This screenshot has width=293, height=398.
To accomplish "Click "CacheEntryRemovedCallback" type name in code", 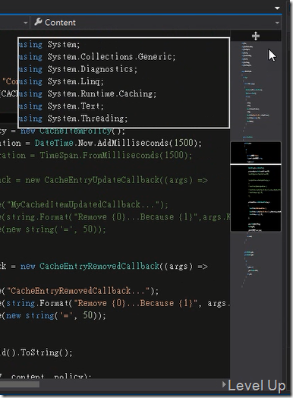I will click(x=99, y=267).
